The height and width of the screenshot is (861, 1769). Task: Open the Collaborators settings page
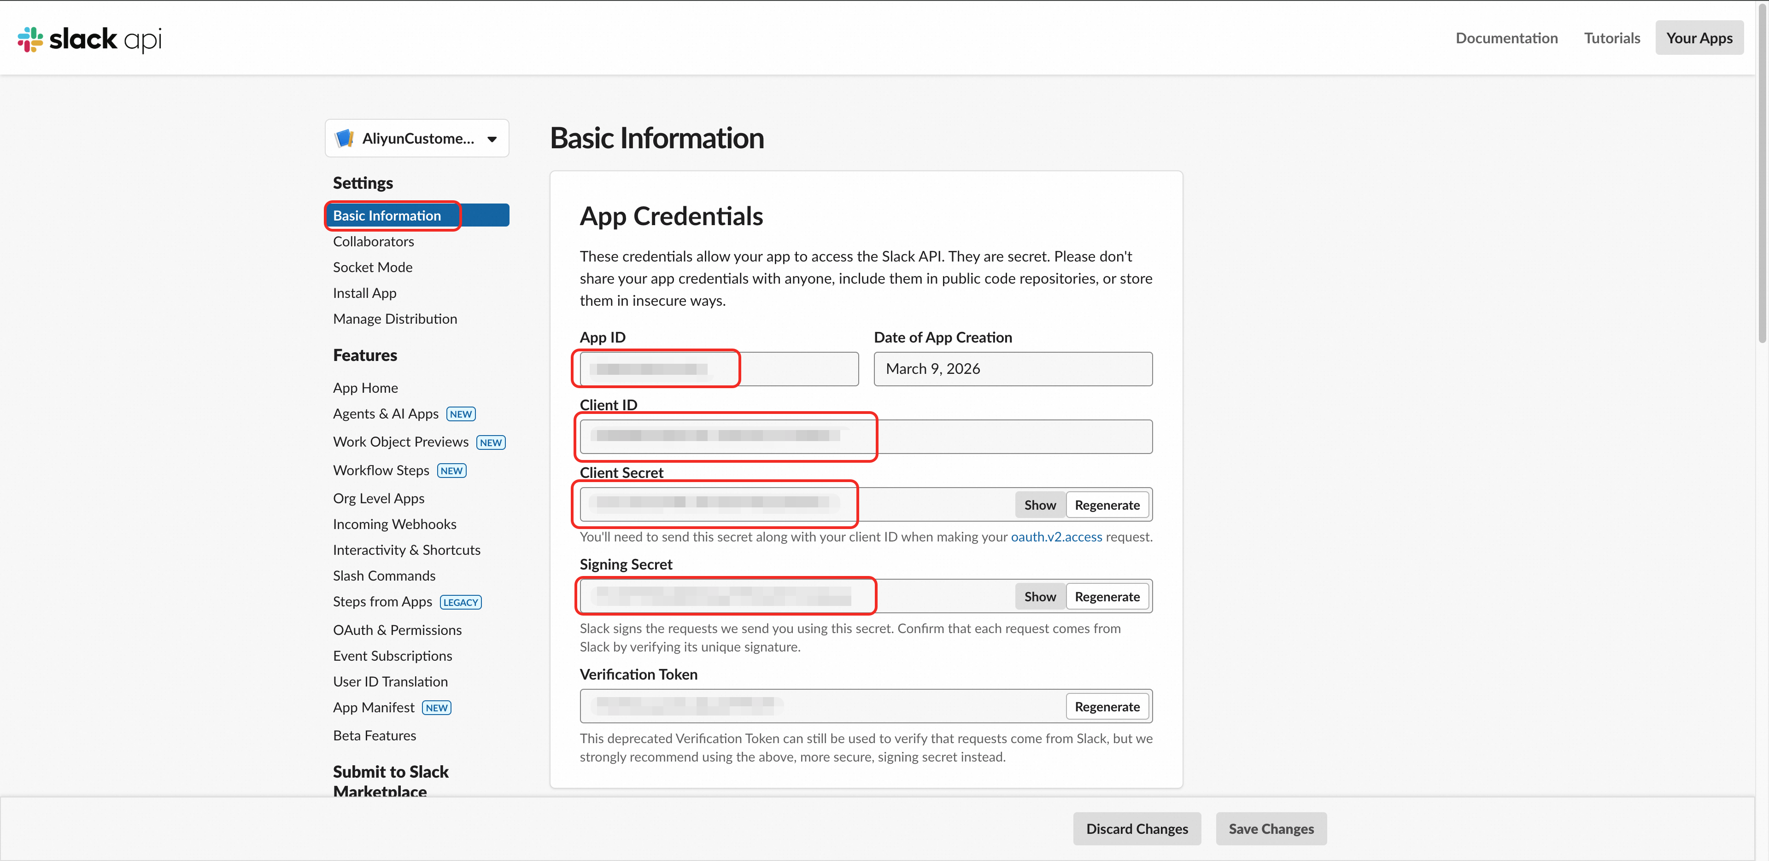374,241
